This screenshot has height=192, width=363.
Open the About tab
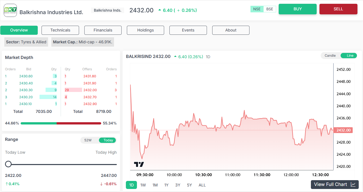(x=231, y=30)
